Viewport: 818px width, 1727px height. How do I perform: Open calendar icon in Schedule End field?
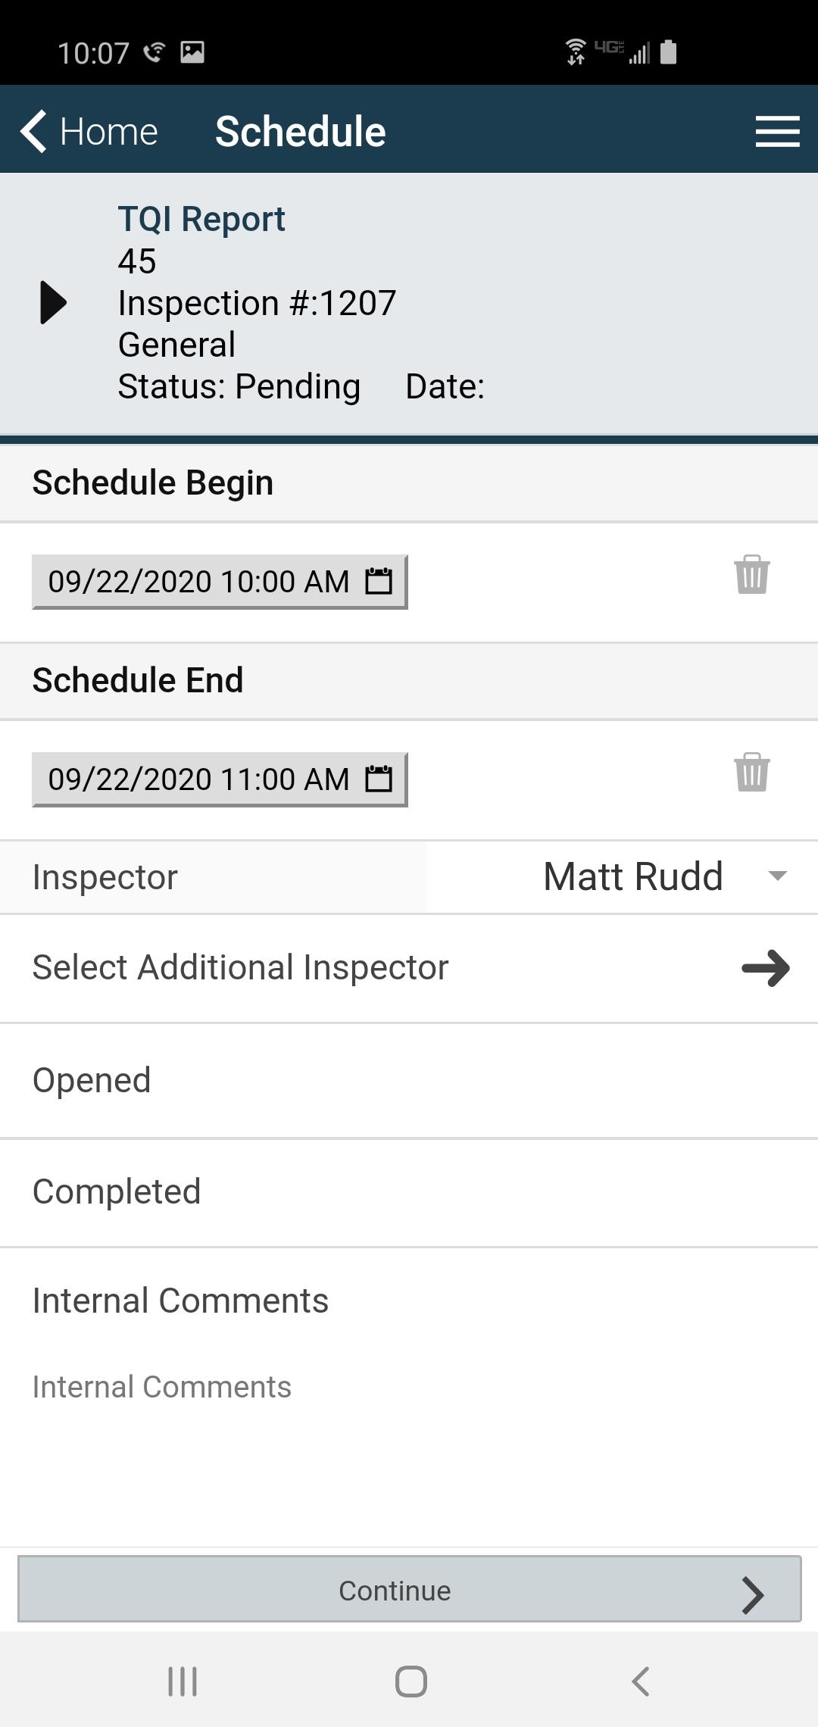(379, 779)
